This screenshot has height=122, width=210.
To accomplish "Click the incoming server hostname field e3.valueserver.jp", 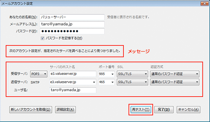I will 73,74.
